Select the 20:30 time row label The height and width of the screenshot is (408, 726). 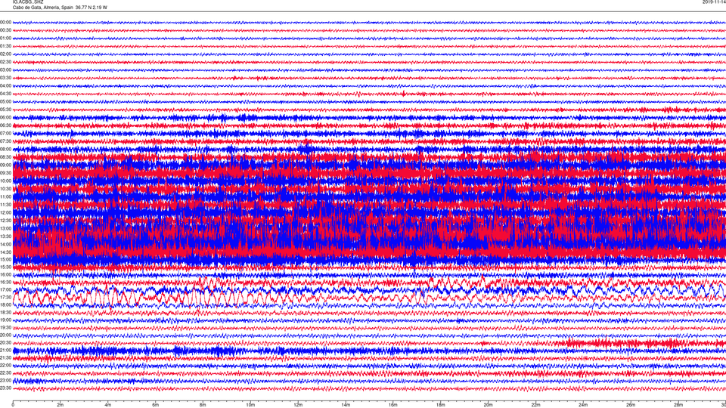[x=5, y=343]
